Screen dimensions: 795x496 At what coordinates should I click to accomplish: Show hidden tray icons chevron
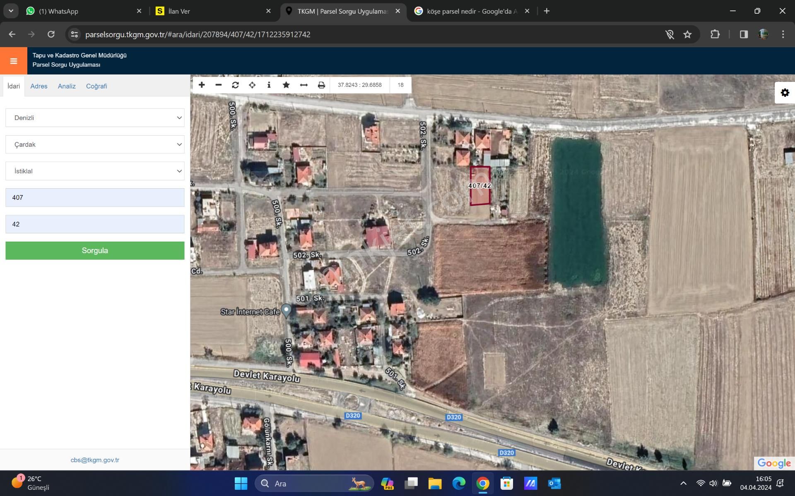(x=683, y=483)
